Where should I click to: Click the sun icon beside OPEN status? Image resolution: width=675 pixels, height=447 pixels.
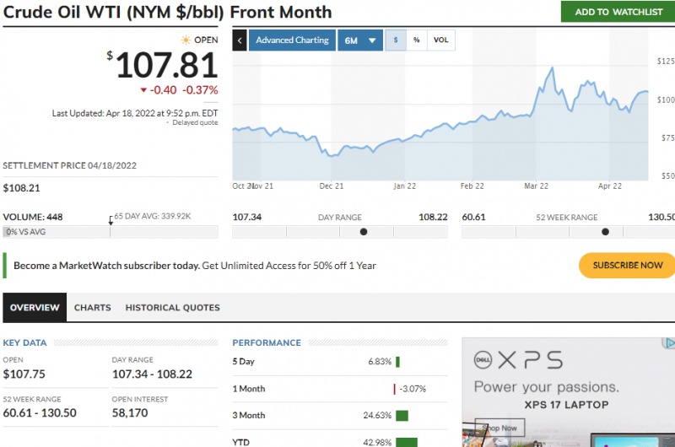(186, 40)
